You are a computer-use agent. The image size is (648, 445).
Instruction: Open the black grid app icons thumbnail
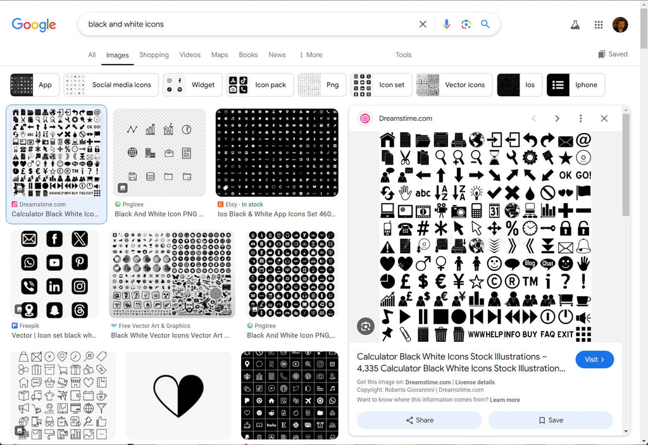coord(290,396)
